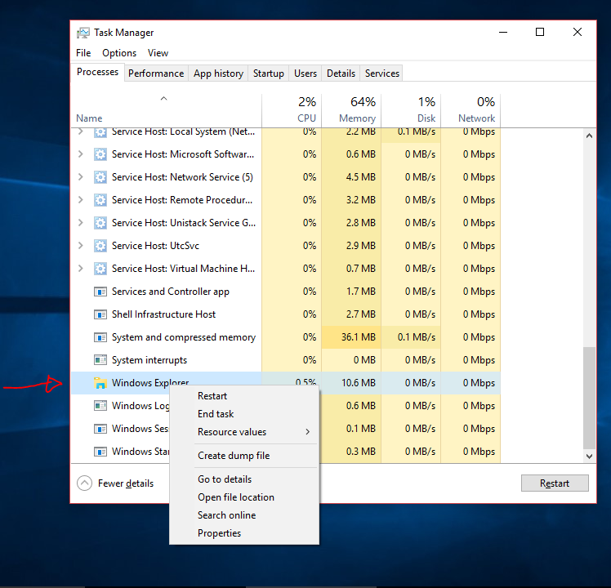
Task: Click the Services and Controller app icon
Action: click(100, 292)
